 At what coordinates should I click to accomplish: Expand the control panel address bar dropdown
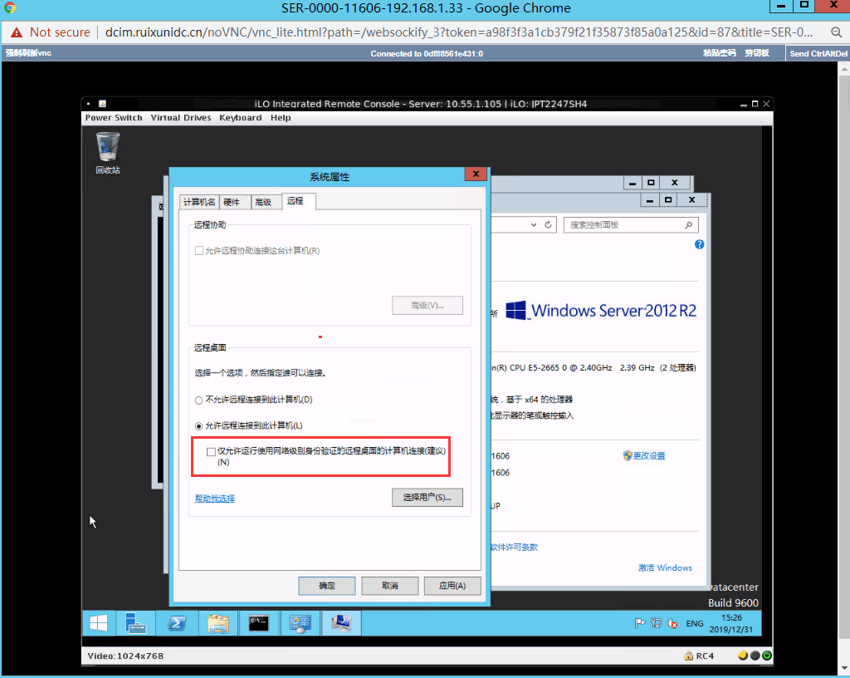click(534, 224)
